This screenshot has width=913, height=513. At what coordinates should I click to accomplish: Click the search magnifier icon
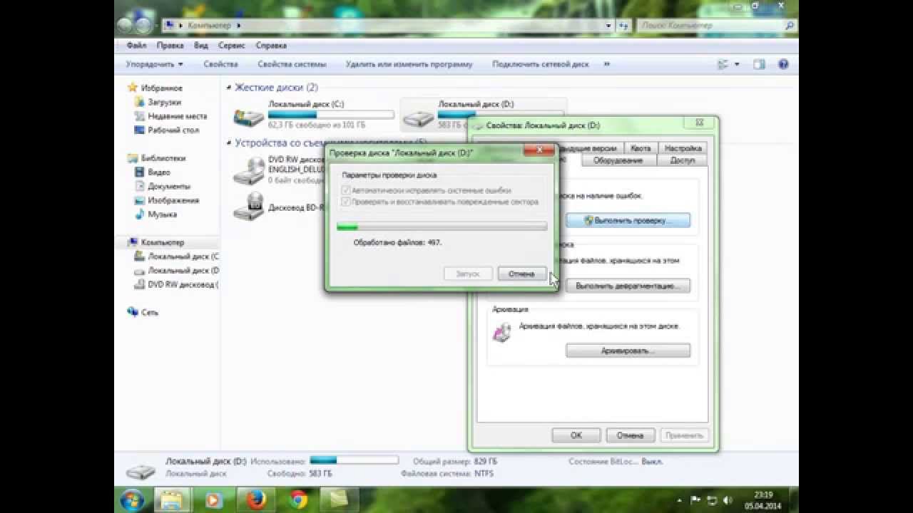[x=790, y=26]
